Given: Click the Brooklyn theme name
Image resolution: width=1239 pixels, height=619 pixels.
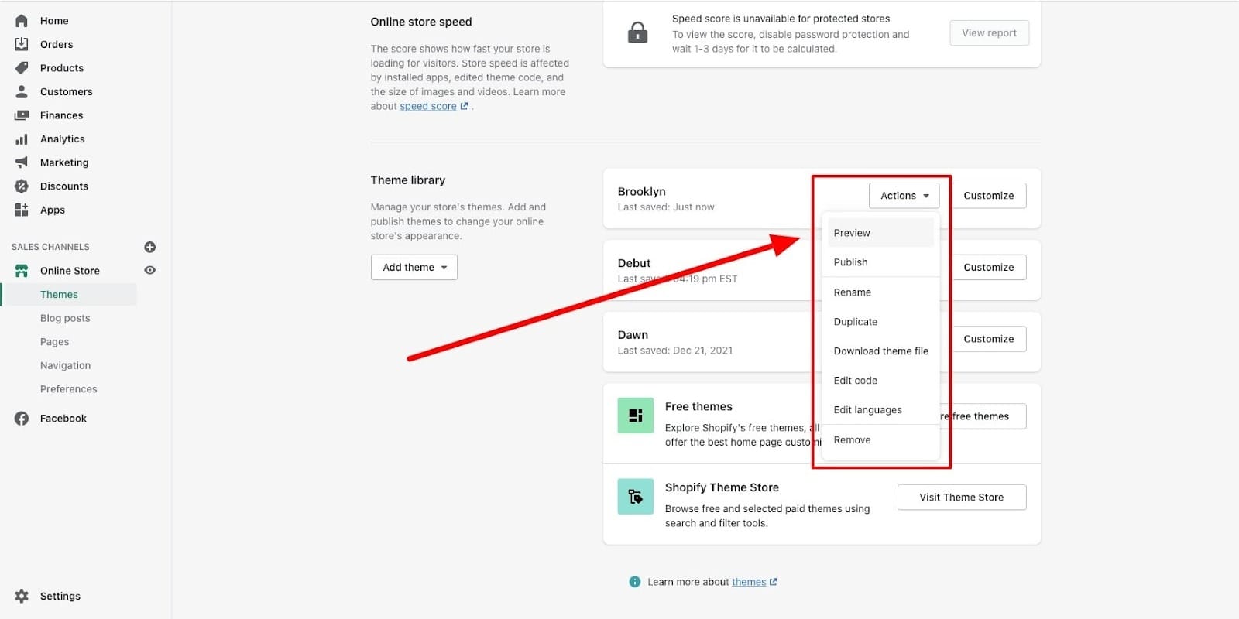Looking at the screenshot, I should click(x=642, y=192).
